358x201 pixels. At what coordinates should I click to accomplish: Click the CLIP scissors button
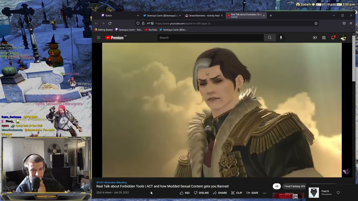click(237, 193)
